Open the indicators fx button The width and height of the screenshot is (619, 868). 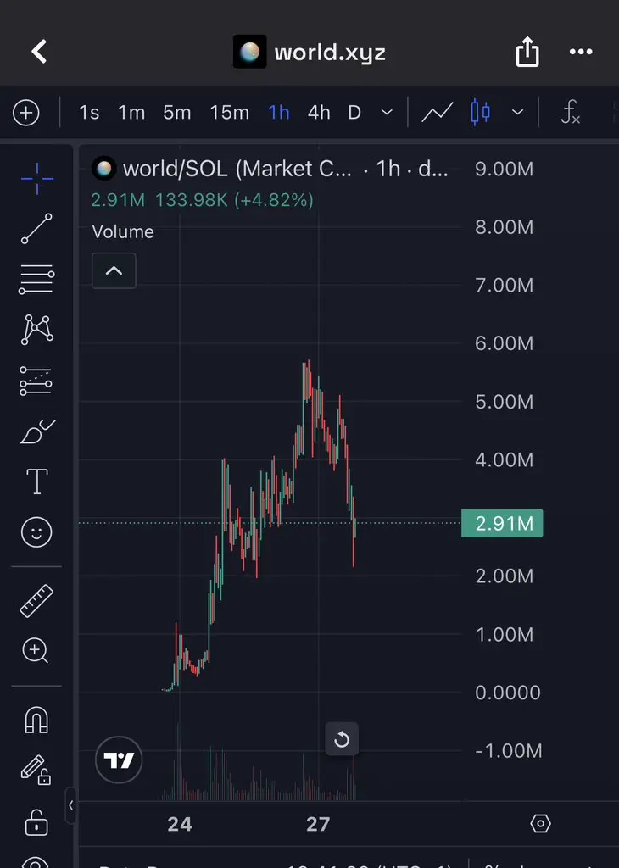point(571,113)
